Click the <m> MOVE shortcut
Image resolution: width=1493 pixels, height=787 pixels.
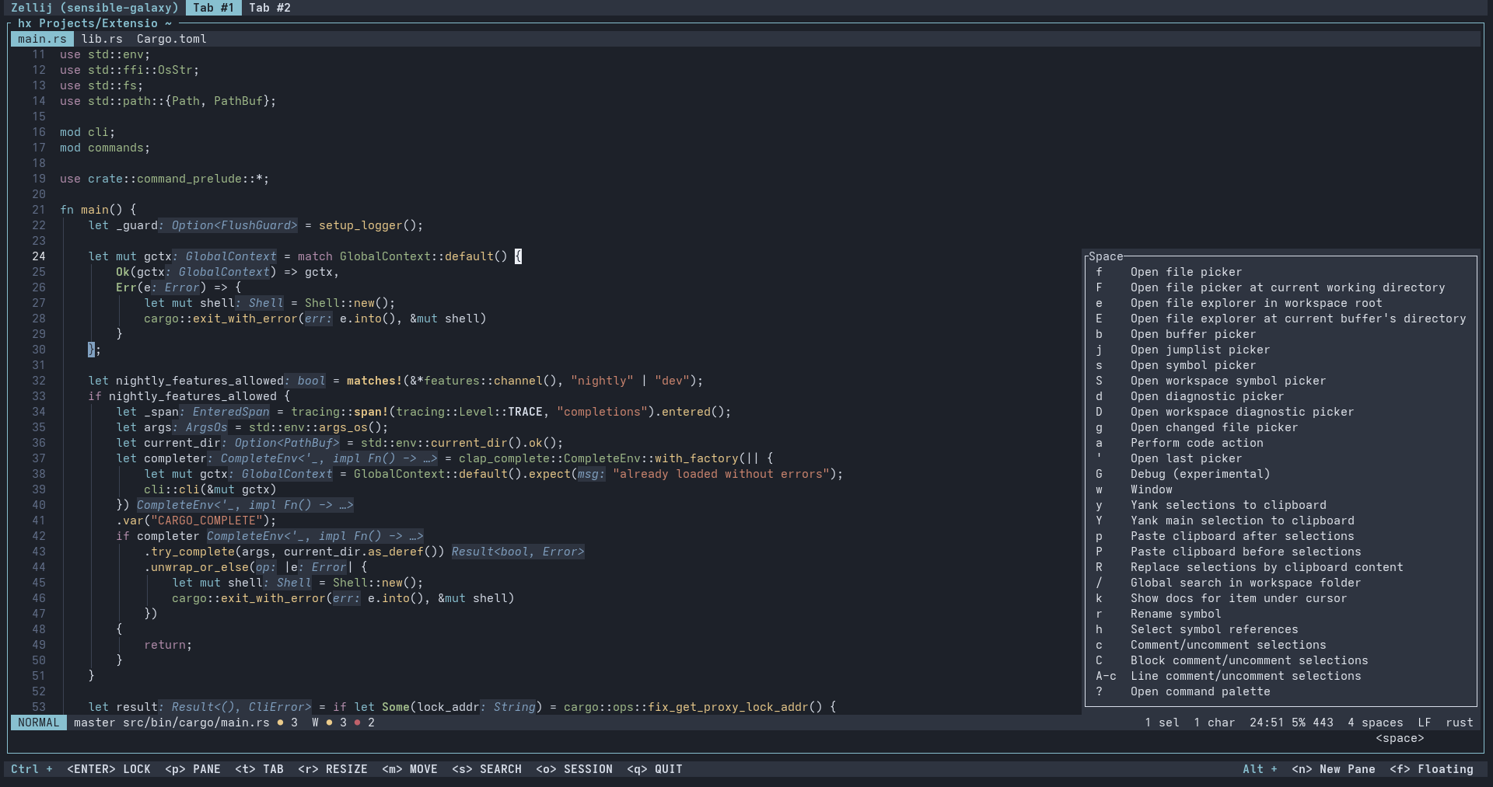coord(410,769)
